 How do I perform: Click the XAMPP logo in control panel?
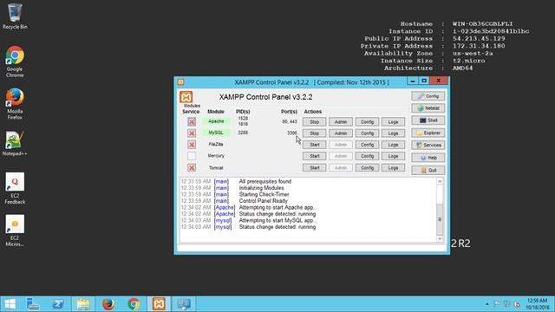[x=186, y=97]
